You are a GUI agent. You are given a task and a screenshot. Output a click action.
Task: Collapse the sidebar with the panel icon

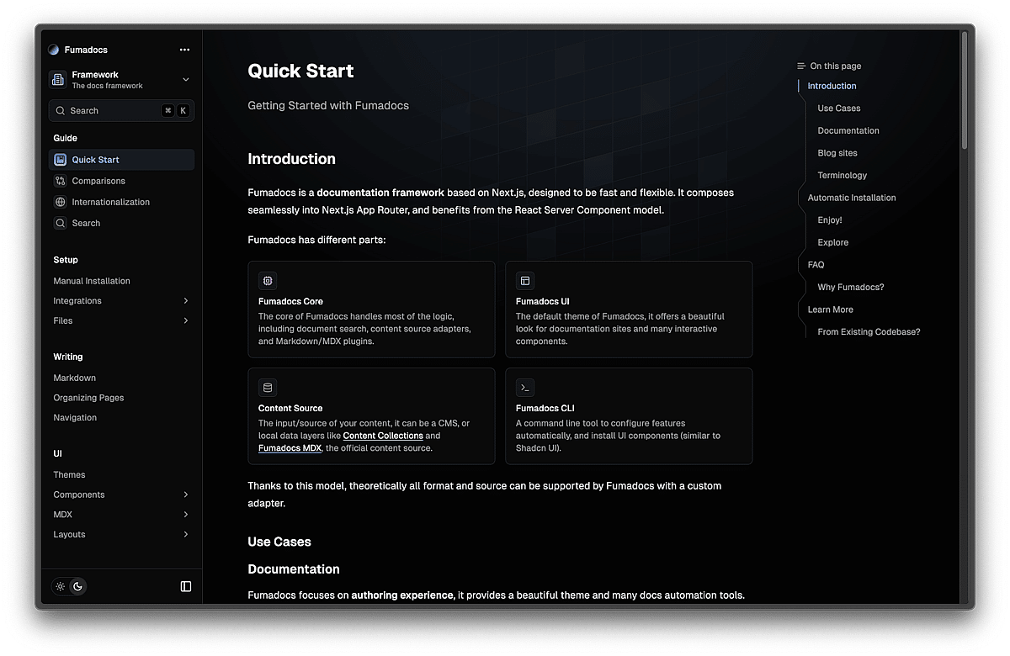point(186,586)
